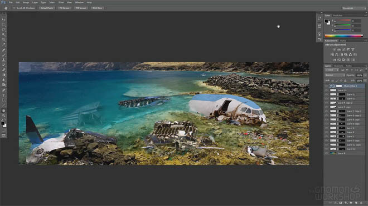Filter layers for type layers
Image resolution: width=368 pixels, height=206 pixels.
click(352, 70)
